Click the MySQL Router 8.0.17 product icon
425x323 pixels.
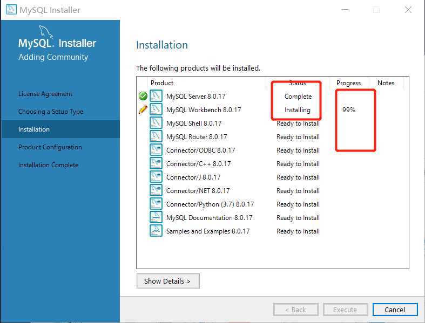coord(156,137)
